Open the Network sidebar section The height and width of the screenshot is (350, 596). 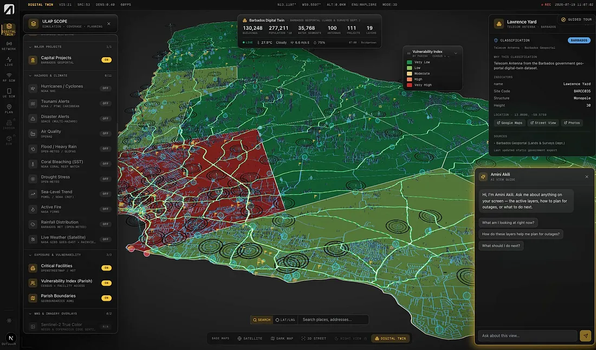point(9,46)
